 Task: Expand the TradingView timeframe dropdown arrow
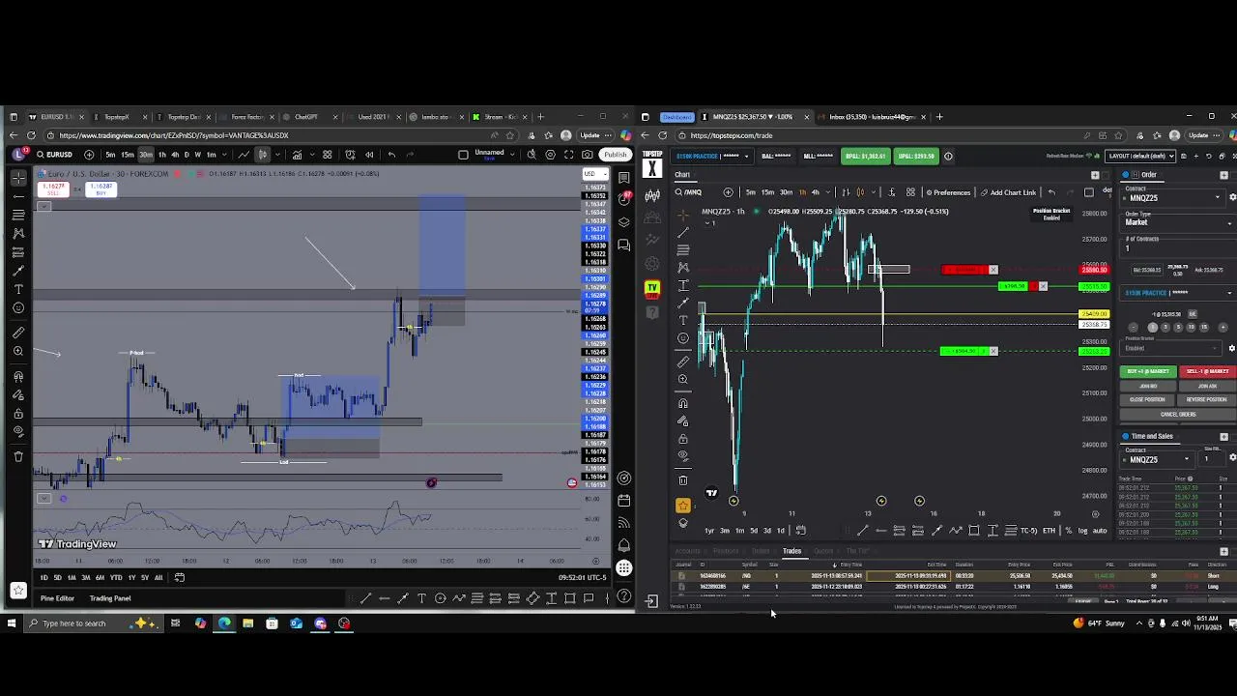click(x=224, y=155)
